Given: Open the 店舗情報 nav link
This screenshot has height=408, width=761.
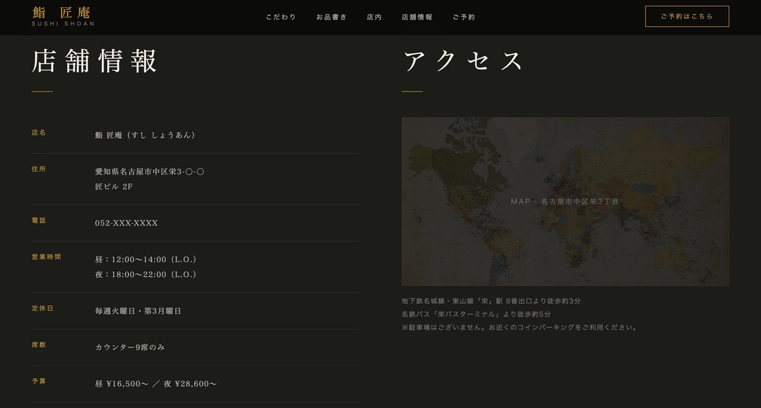Looking at the screenshot, I should point(417,17).
